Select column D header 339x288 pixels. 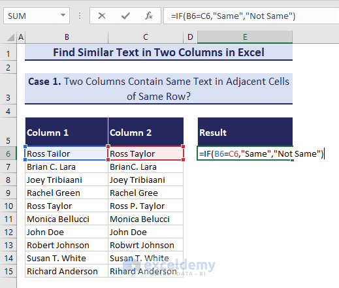190,37
